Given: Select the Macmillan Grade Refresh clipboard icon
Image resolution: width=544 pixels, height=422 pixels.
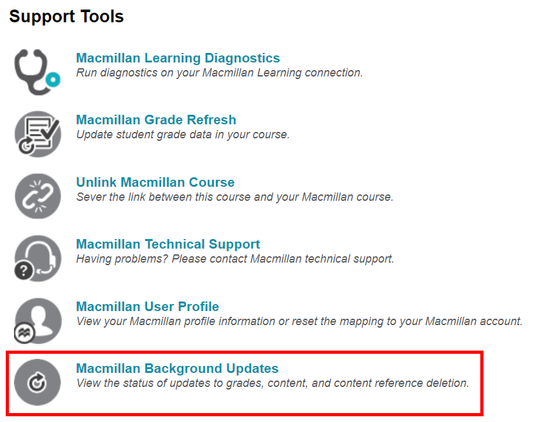Looking at the screenshot, I should (x=37, y=134).
